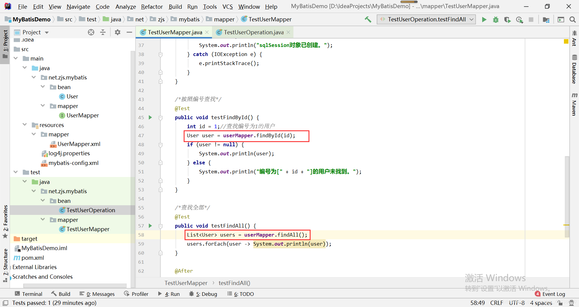
Task: Run testFindAll from gutter arrow at line 57
Action: click(x=150, y=226)
